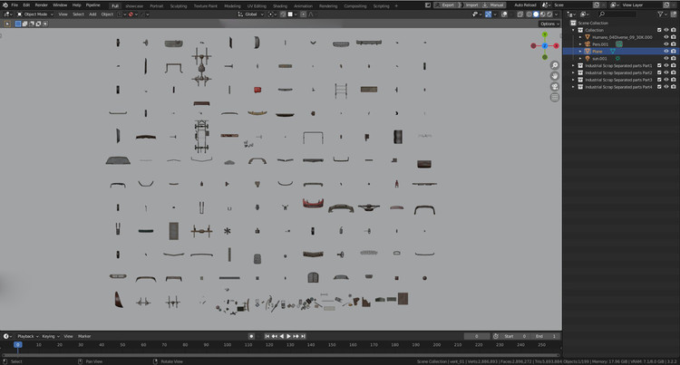The width and height of the screenshot is (680, 365).
Task: Click the current frame marker at 0
Action: [18, 345]
